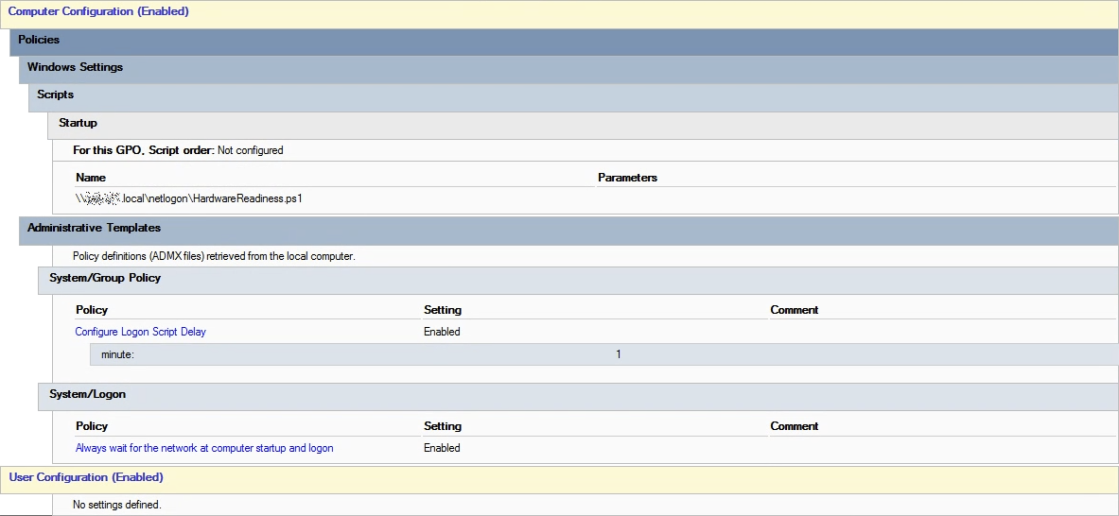
Task: Collapse the Computer Configuration (Enabled) section
Action: 98,12
